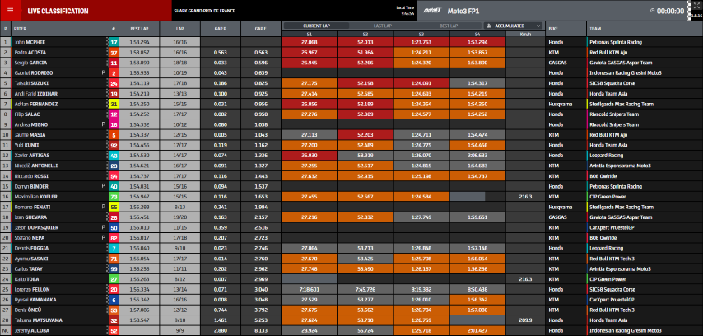Click the LIVE CLASSIFICATION heading
The image size is (703, 336).
click(58, 12)
